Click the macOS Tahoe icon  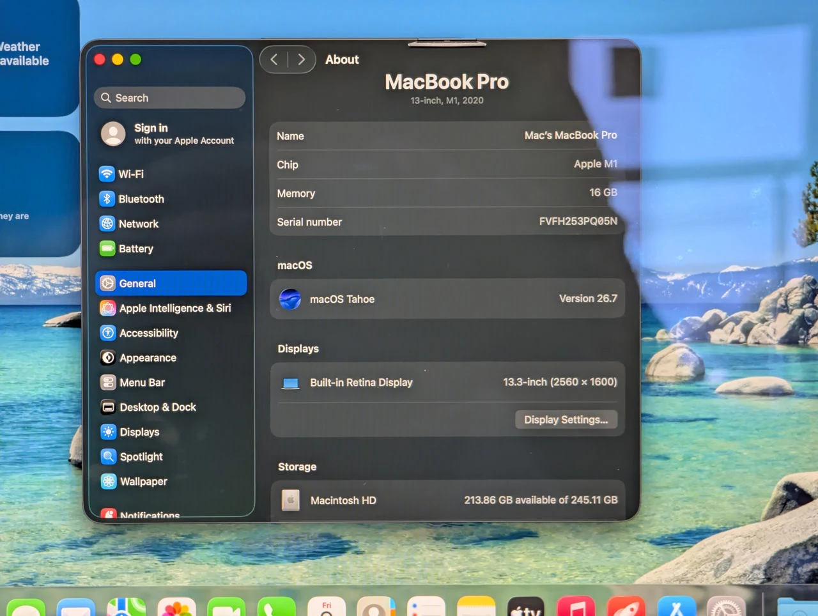click(x=290, y=298)
